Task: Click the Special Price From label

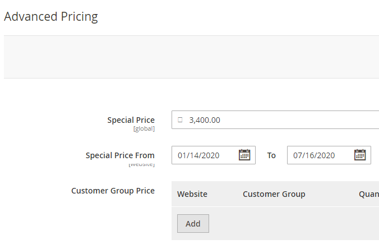Action: click(120, 155)
